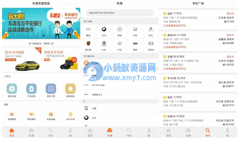Open 宝马 row under section B

click(120, 118)
